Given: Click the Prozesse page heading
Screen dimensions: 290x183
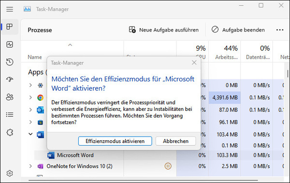Looking at the screenshot, I should tap(40, 30).
